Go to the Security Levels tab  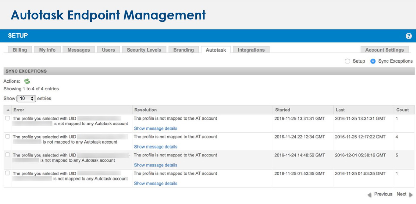point(144,50)
